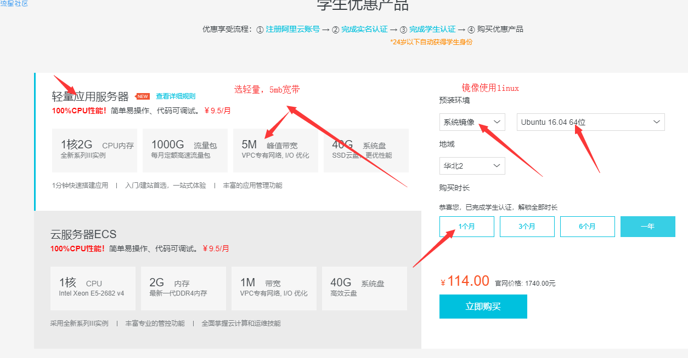Select the 轻量应用服务器 product heading
688x358 pixels.
click(x=91, y=97)
